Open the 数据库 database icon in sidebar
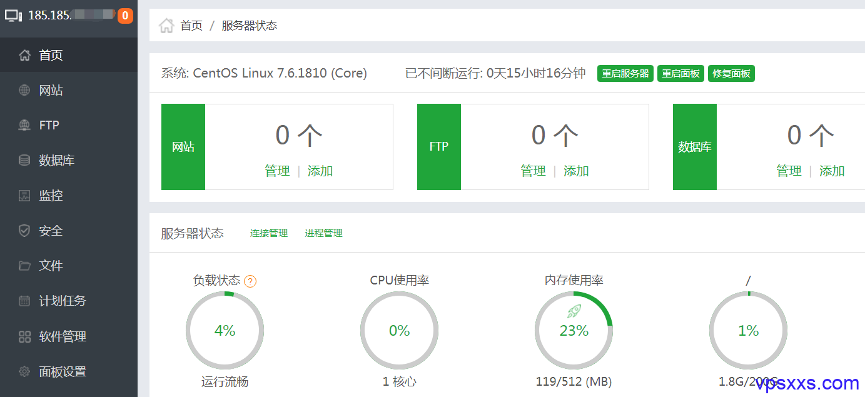Viewport: 865px width, 397px height. (x=24, y=161)
